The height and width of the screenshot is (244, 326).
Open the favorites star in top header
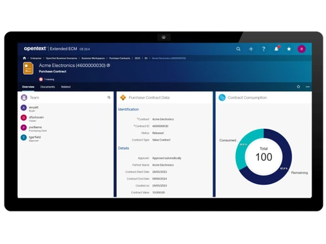(289, 49)
